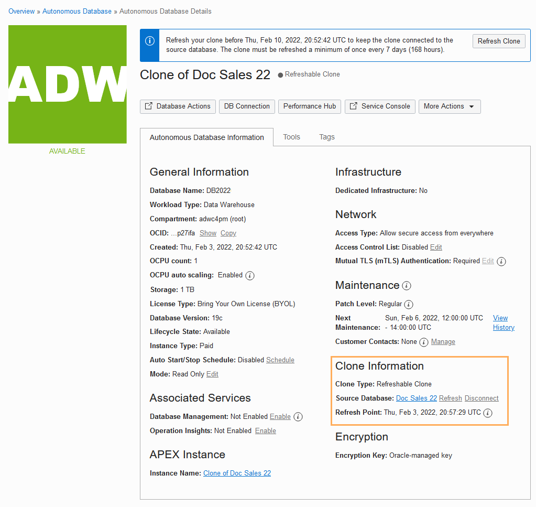Manage customer contacts
Screen dimensions: 536x507
[x=443, y=341]
